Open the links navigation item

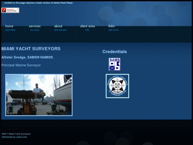(111, 26)
